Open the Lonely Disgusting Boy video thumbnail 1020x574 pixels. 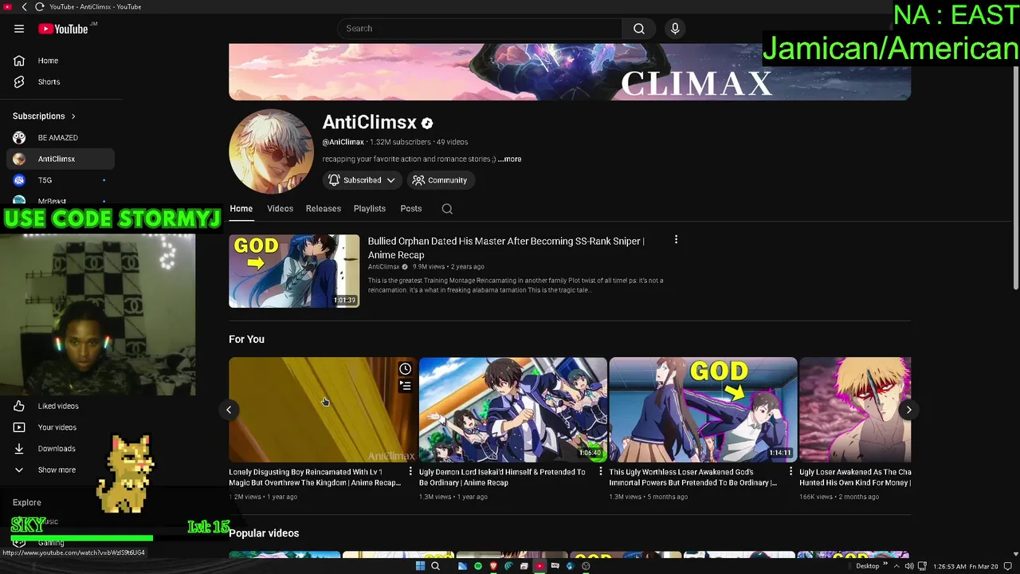pyautogui.click(x=323, y=410)
